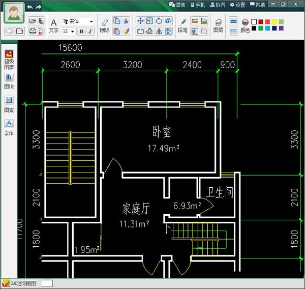The width and height of the screenshot is (305, 289).
Task: Toggle bold text formatting
Action: 81,32
